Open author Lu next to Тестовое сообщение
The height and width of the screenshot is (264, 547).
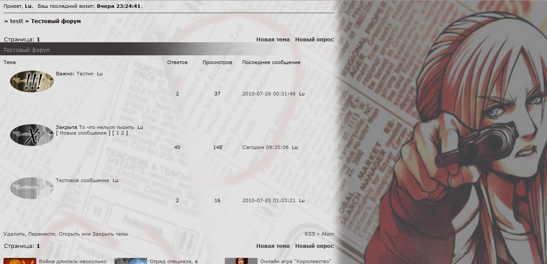click(116, 180)
